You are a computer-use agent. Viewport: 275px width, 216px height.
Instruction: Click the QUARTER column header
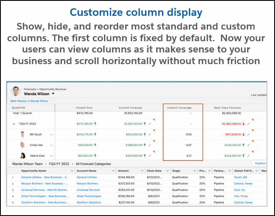click(x=18, y=108)
